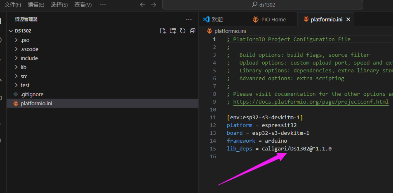The height and width of the screenshot is (193, 393).
Task: Open explorer panel more actions (…) menu
Action: pos(189,19)
